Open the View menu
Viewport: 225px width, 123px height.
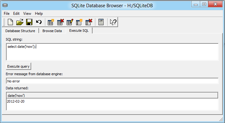click(x=27, y=14)
